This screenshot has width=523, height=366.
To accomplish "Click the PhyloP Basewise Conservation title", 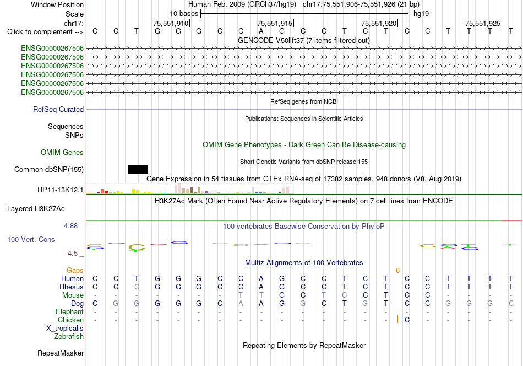I will [x=304, y=227].
